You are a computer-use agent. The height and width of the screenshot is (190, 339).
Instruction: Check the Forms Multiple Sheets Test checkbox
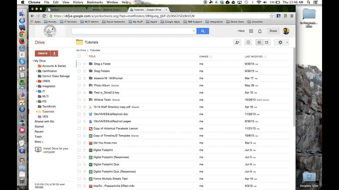click(79, 179)
